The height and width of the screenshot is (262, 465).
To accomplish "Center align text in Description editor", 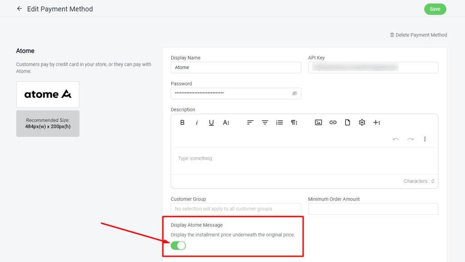I will click(265, 123).
